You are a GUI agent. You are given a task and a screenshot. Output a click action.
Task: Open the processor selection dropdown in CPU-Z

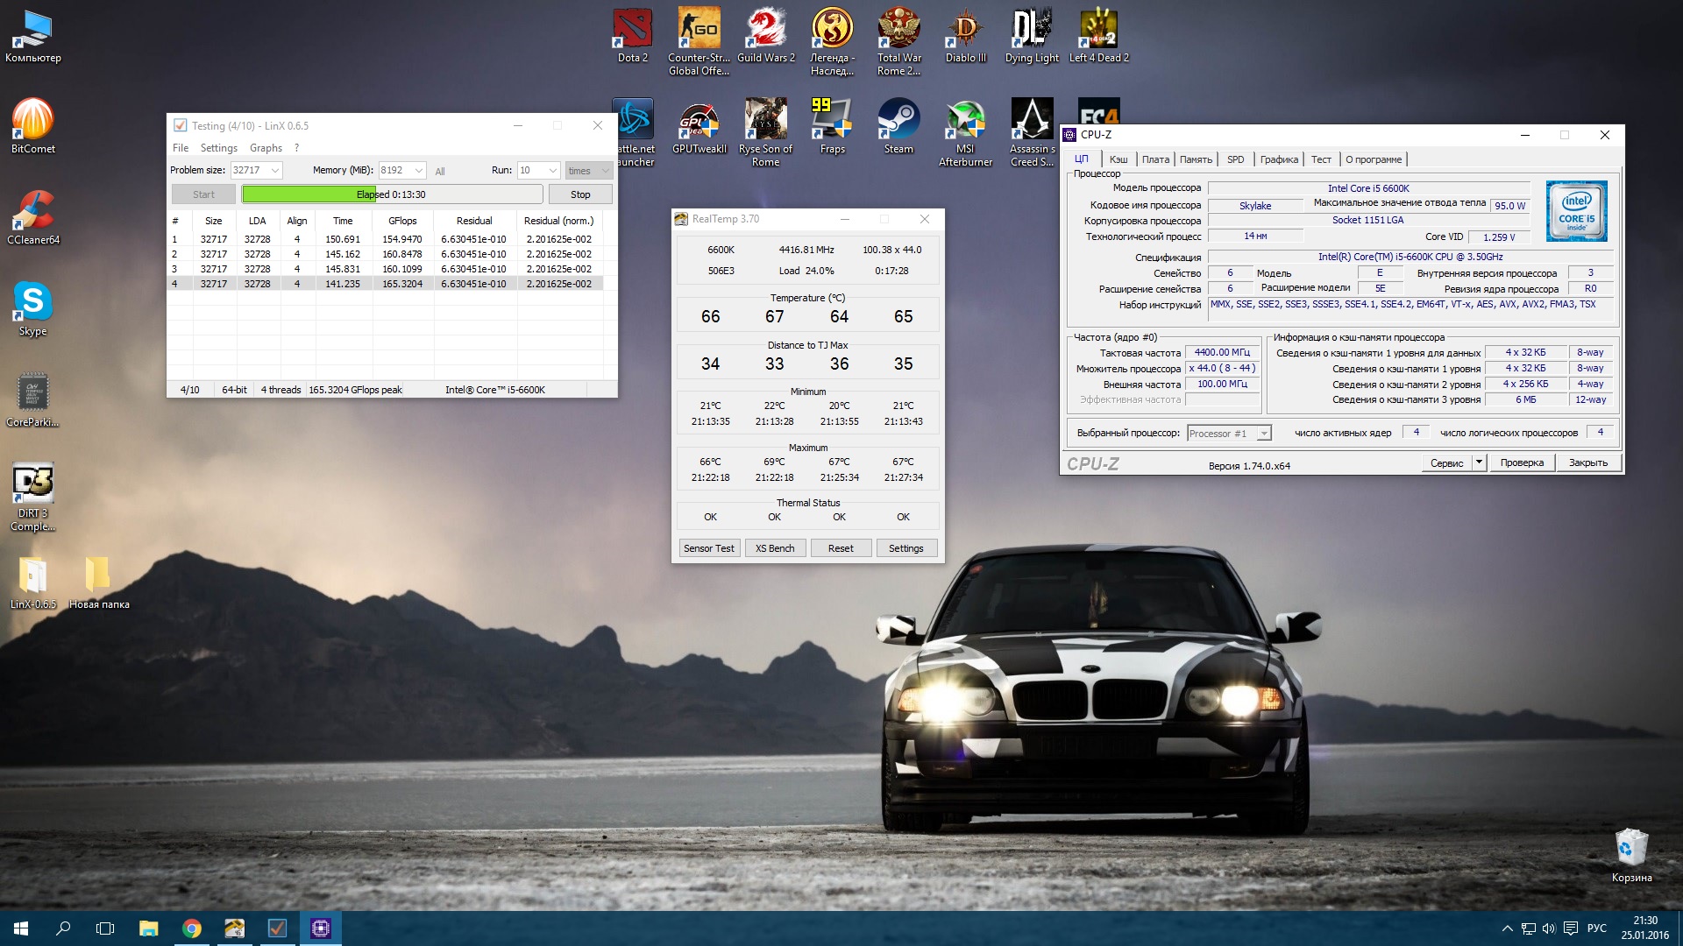tap(1263, 434)
